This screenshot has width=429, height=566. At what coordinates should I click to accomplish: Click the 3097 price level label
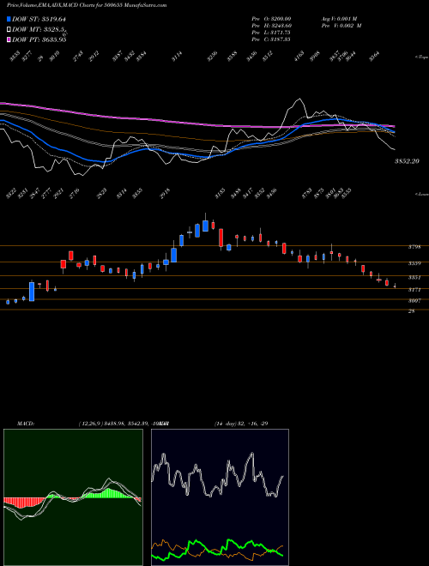tap(414, 301)
